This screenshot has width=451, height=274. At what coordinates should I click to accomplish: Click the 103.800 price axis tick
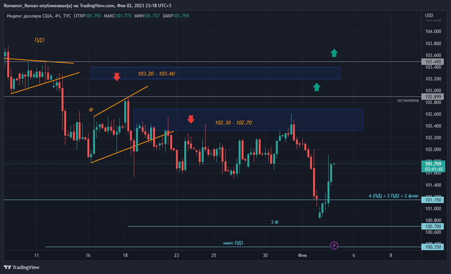[433, 44]
